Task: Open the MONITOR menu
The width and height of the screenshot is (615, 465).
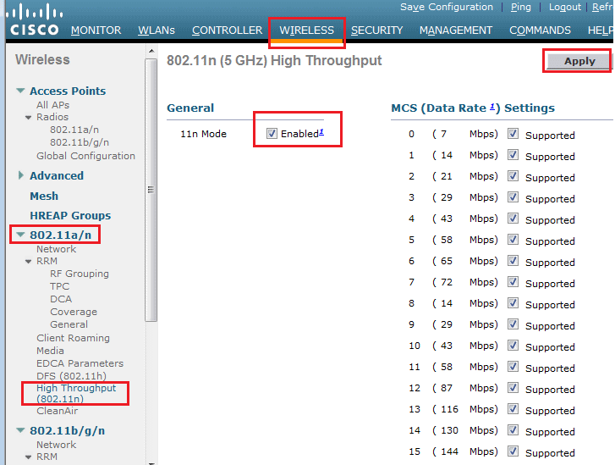Action: (96, 30)
